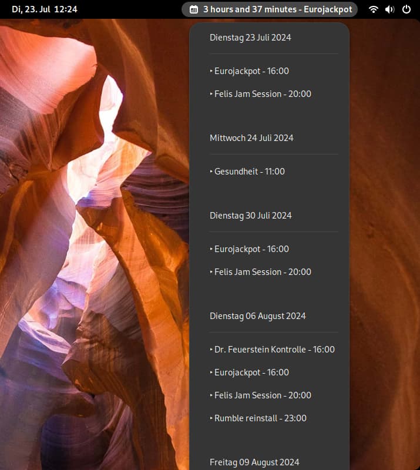
Task: Click the Freitag 09 August 2024 header
Action: [254, 462]
